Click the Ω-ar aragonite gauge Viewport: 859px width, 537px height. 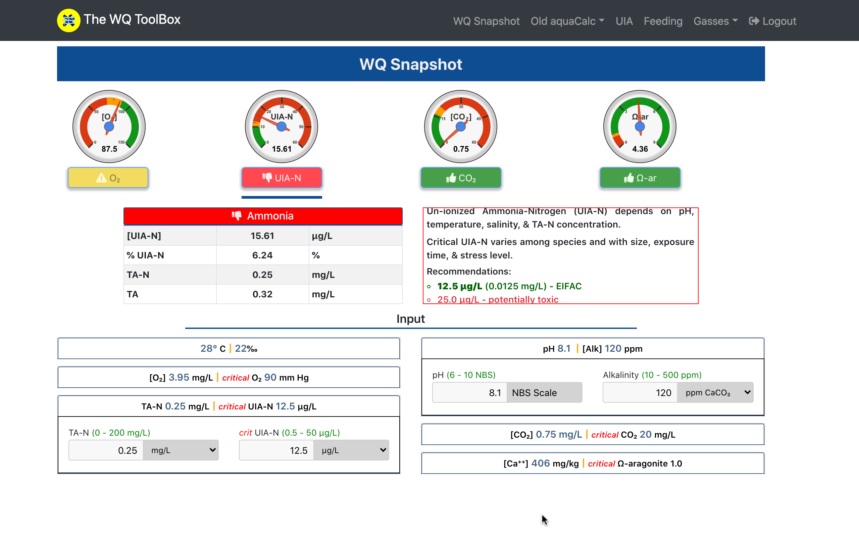point(640,127)
